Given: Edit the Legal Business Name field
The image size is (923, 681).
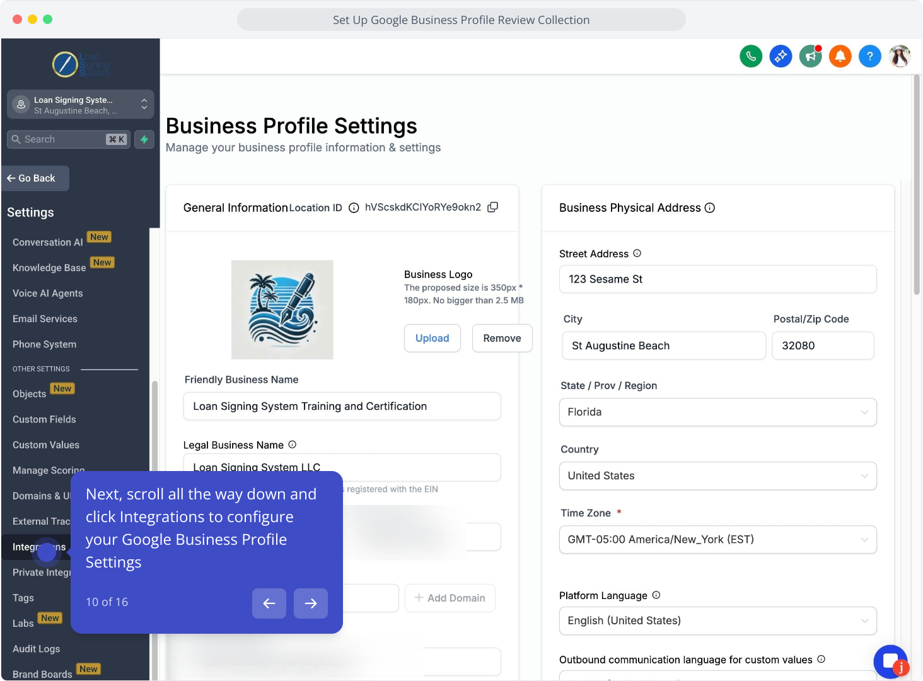Looking at the screenshot, I should pyautogui.click(x=342, y=467).
